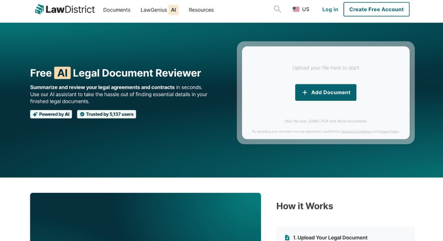The height and width of the screenshot is (241, 443).
Task: Click 'Upload your file here to start' text
Action: point(325,68)
